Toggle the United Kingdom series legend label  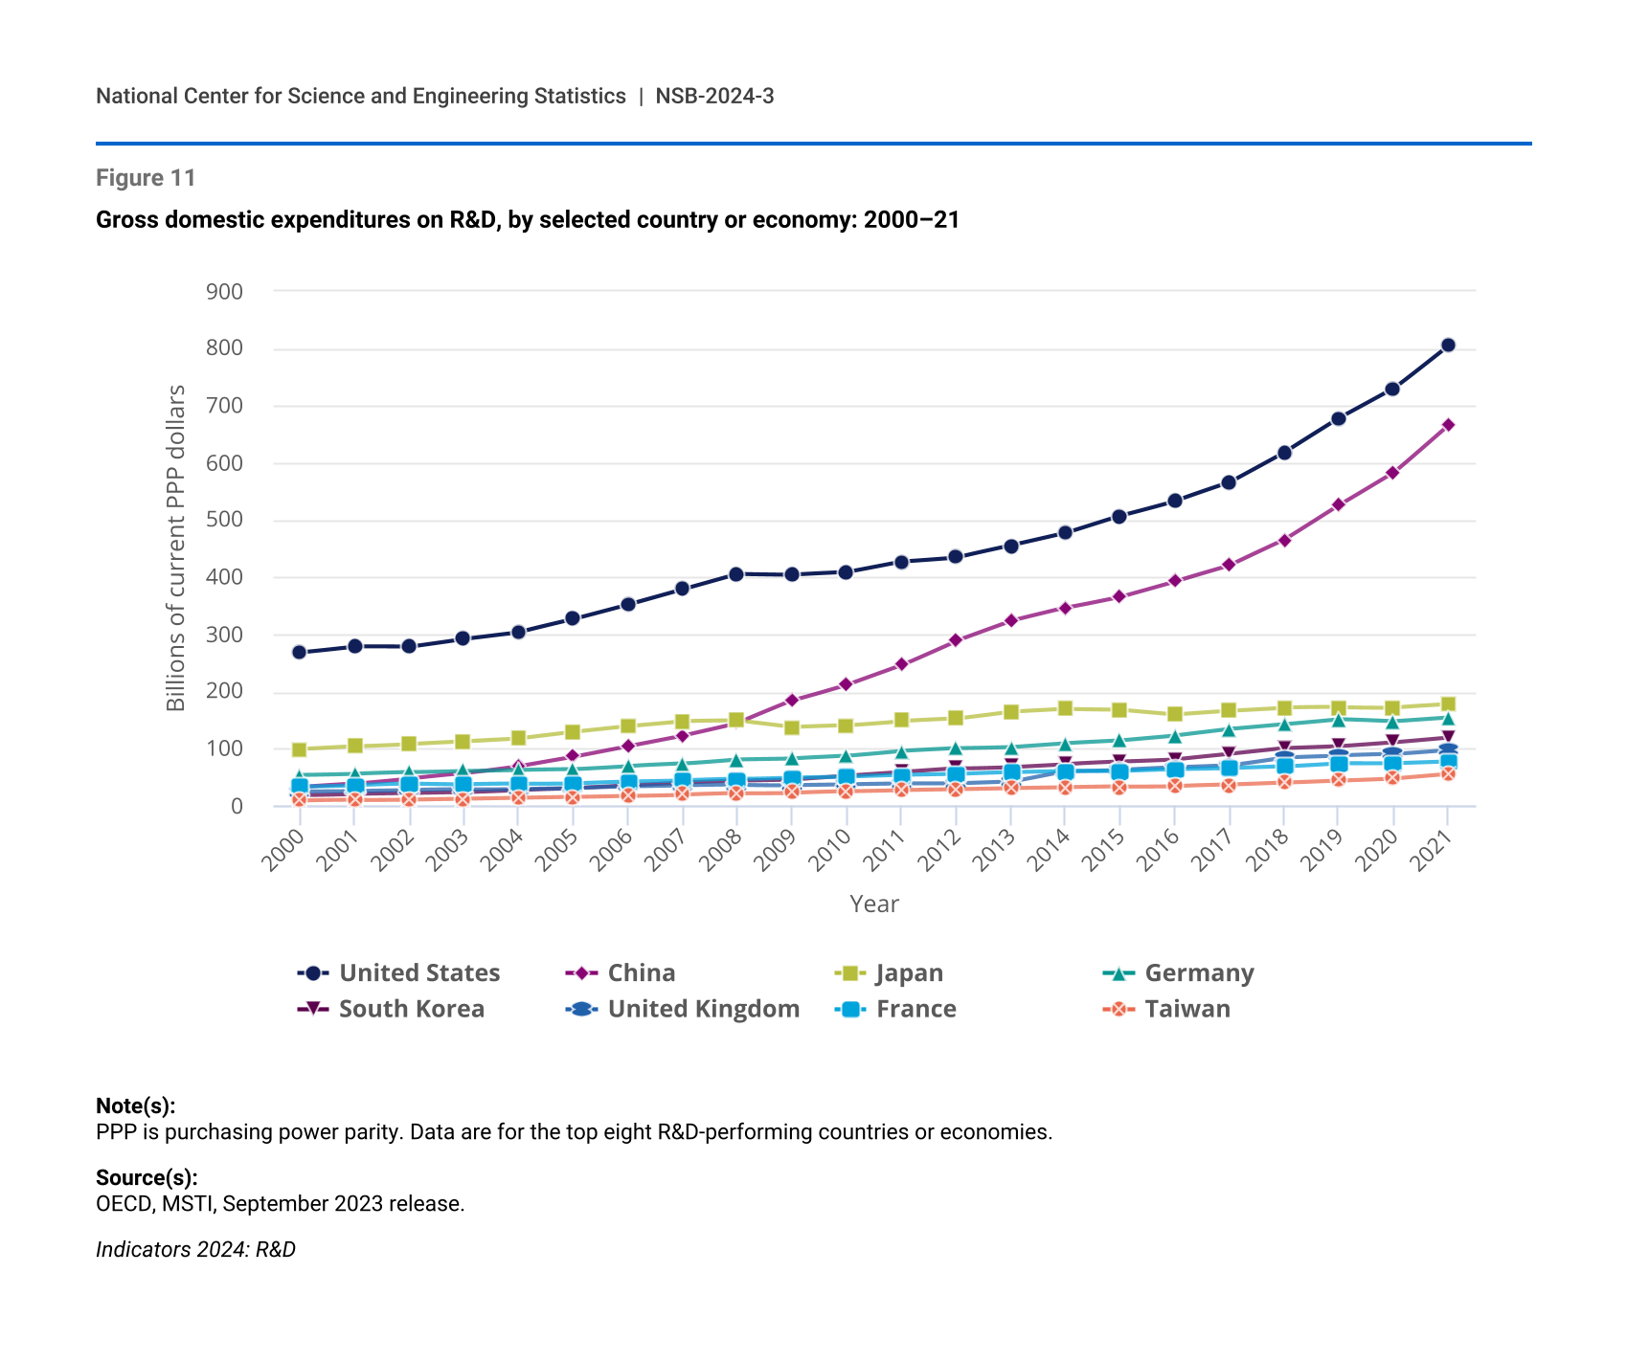703,1009
